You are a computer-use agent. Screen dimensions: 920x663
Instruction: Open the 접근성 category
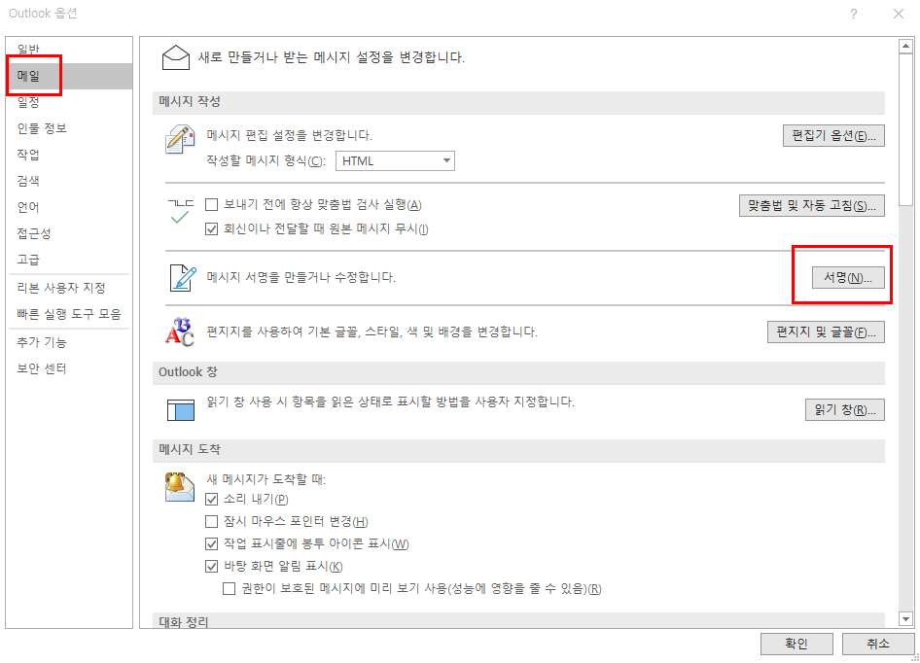[x=69, y=233]
